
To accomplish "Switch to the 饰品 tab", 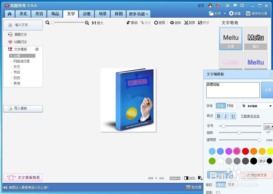I will [x=55, y=14].
